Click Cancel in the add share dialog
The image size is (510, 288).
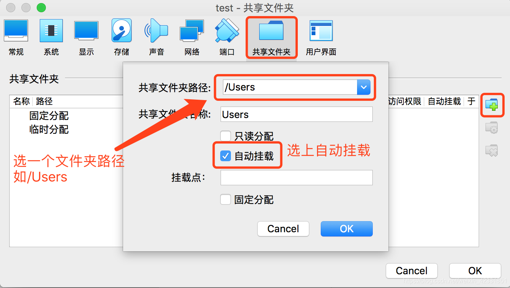tap(283, 229)
